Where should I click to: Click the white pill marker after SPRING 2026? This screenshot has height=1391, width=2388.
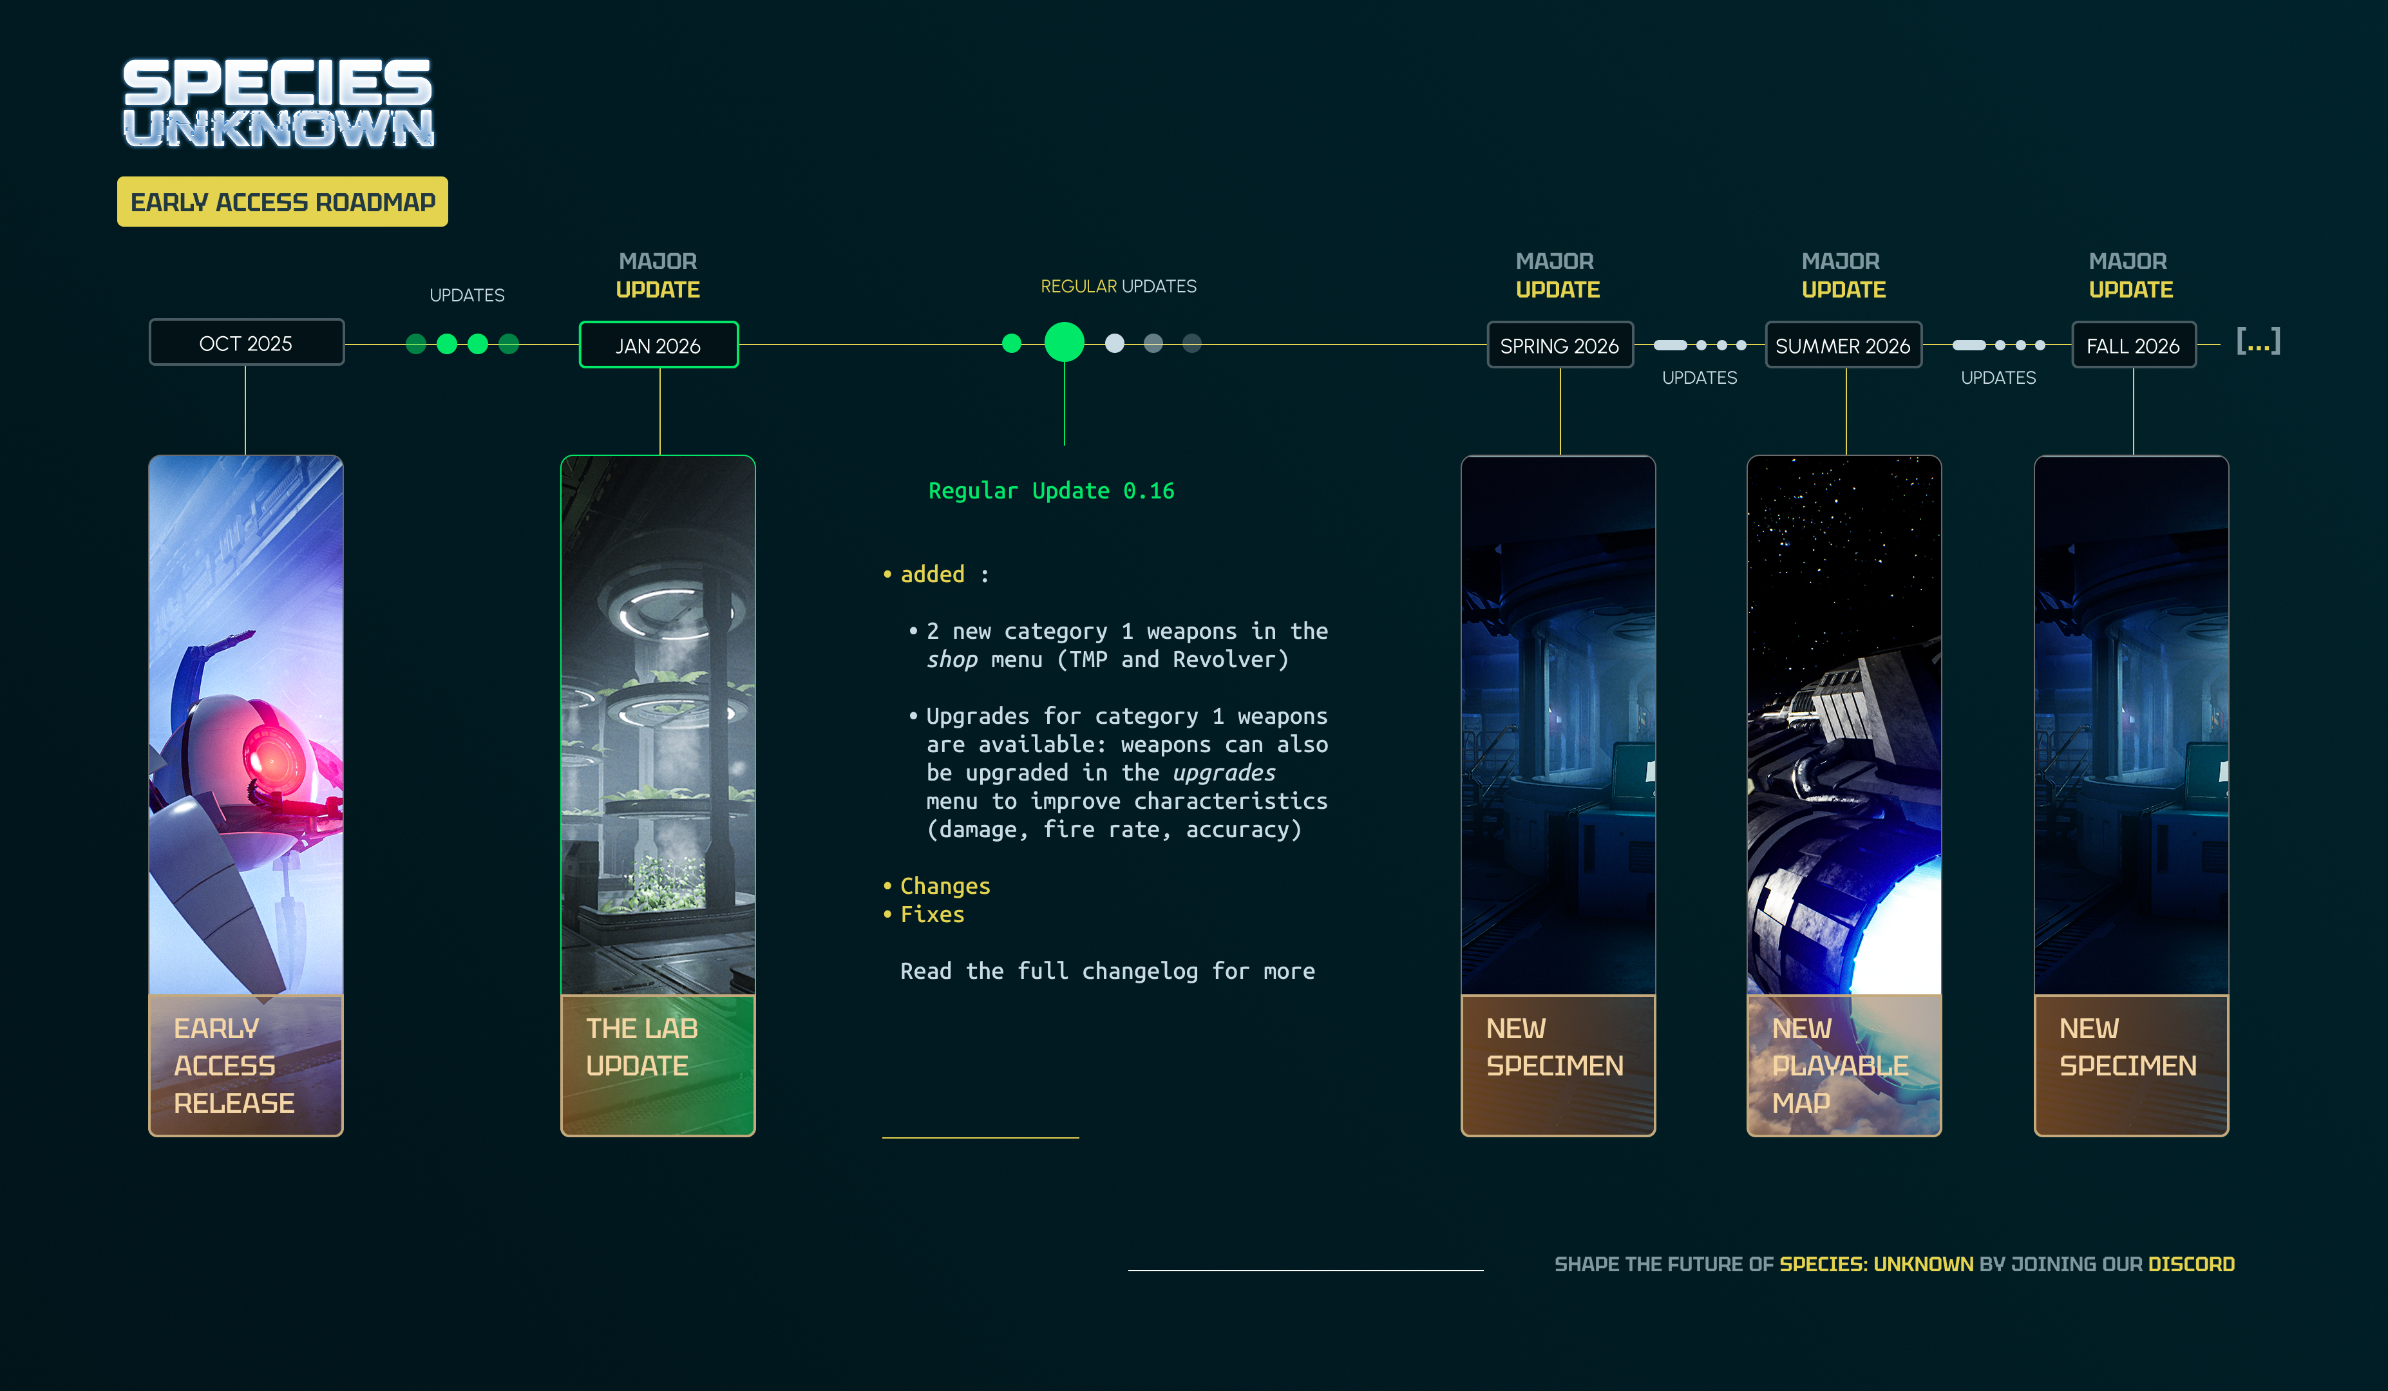(1671, 345)
